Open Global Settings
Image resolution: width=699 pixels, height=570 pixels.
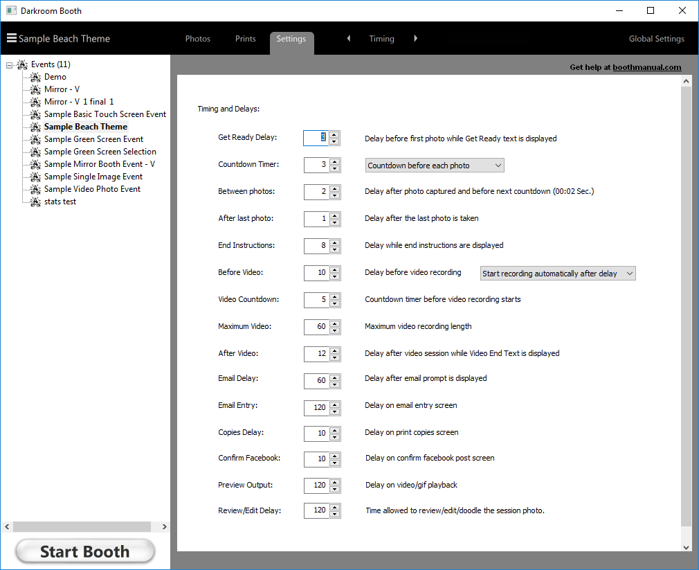coord(656,39)
